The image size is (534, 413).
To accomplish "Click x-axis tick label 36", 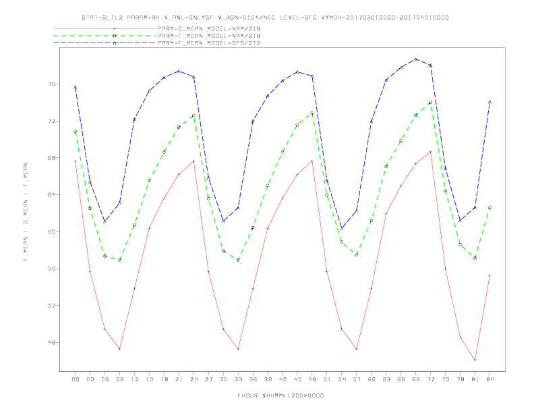I will coord(253,379).
